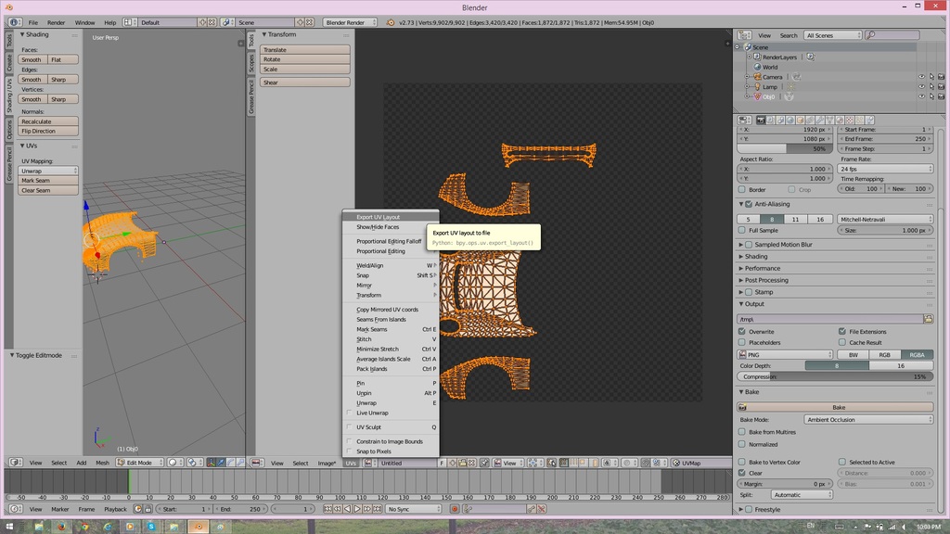The width and height of the screenshot is (950, 534).
Task: Click the folder icon beside output path
Action: (928, 319)
